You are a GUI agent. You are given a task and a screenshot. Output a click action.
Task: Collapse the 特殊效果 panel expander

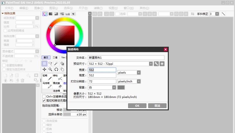coord(3,13)
